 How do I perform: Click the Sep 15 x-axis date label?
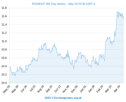tap(49, 89)
